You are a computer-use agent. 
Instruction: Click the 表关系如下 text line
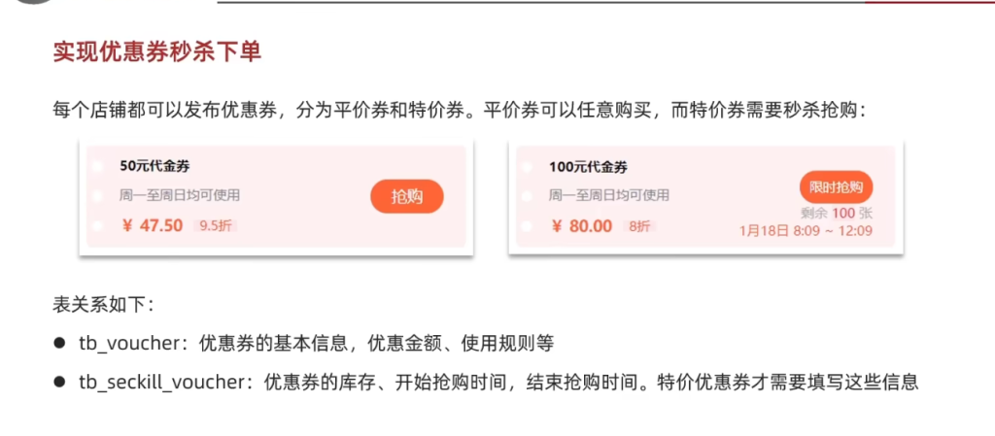[102, 304]
